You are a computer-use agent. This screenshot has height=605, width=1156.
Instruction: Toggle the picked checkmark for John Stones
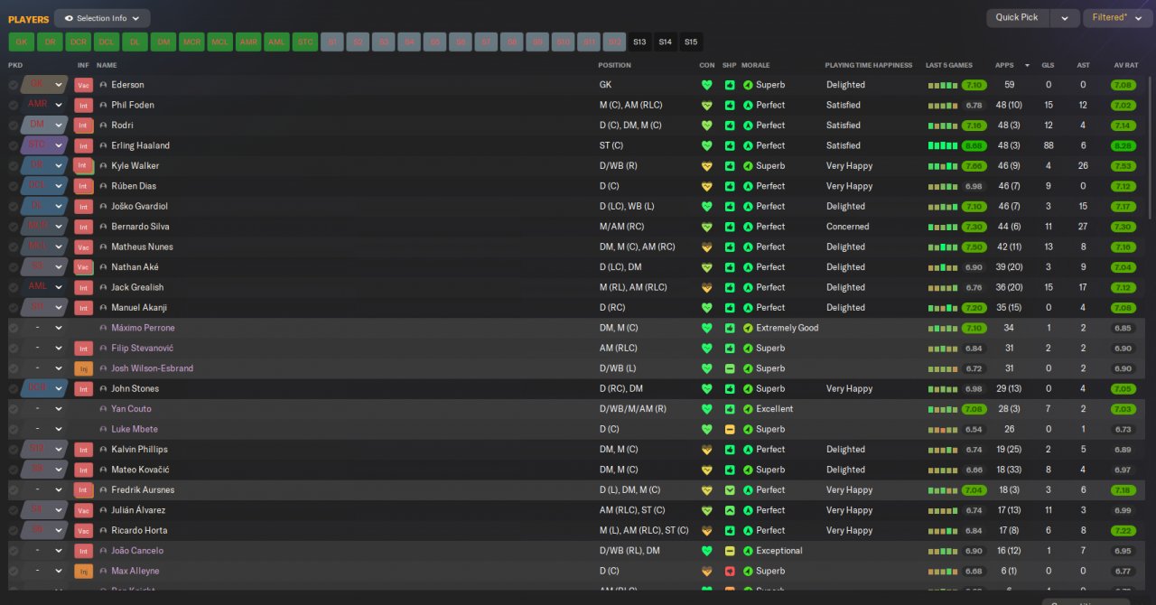click(x=14, y=389)
